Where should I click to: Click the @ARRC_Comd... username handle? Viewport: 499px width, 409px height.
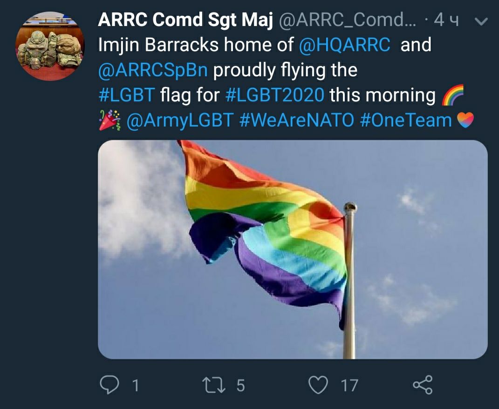[x=348, y=20]
